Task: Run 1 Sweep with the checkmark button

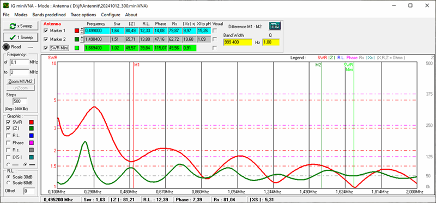Action: pos(21,37)
